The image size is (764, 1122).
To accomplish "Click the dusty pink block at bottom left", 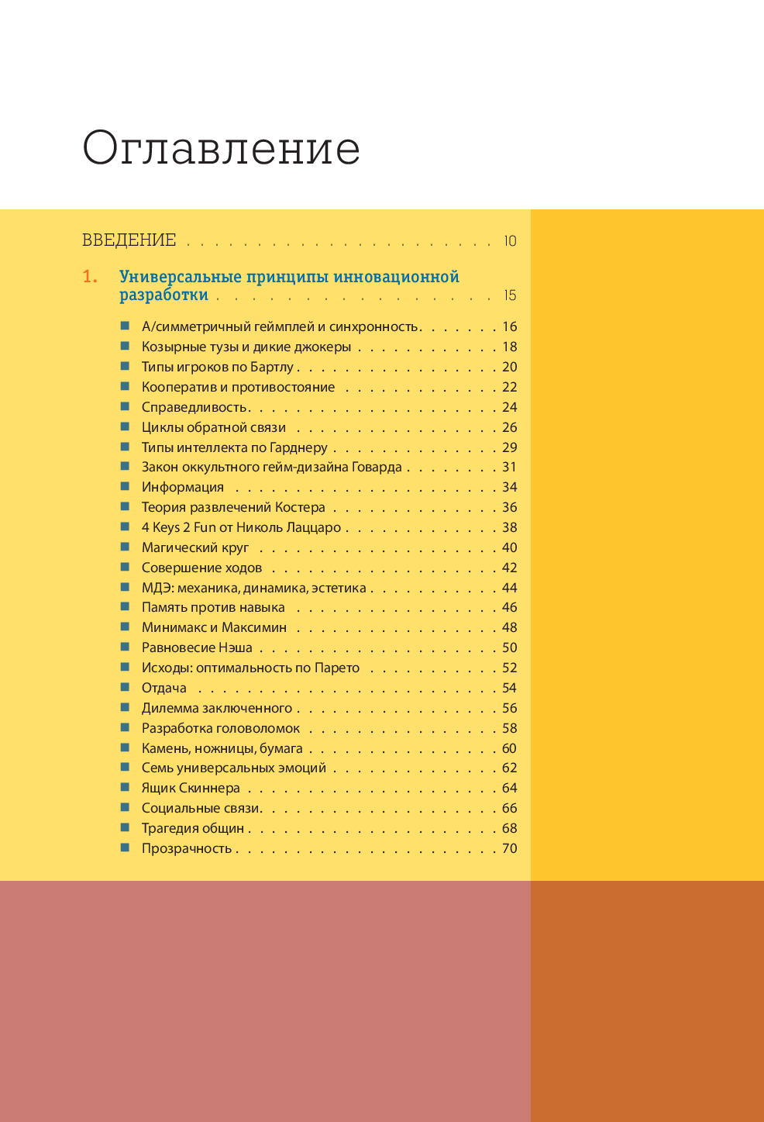I will (265, 1000).
